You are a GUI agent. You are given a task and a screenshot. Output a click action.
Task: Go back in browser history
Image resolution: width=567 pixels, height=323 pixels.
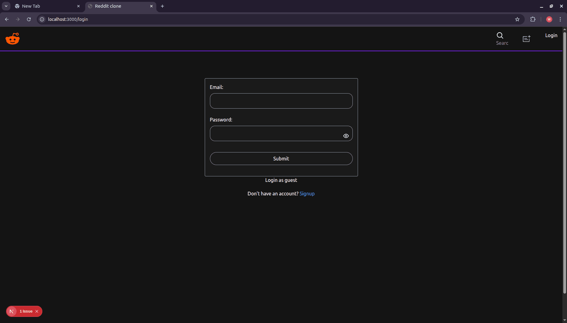pyautogui.click(x=7, y=19)
